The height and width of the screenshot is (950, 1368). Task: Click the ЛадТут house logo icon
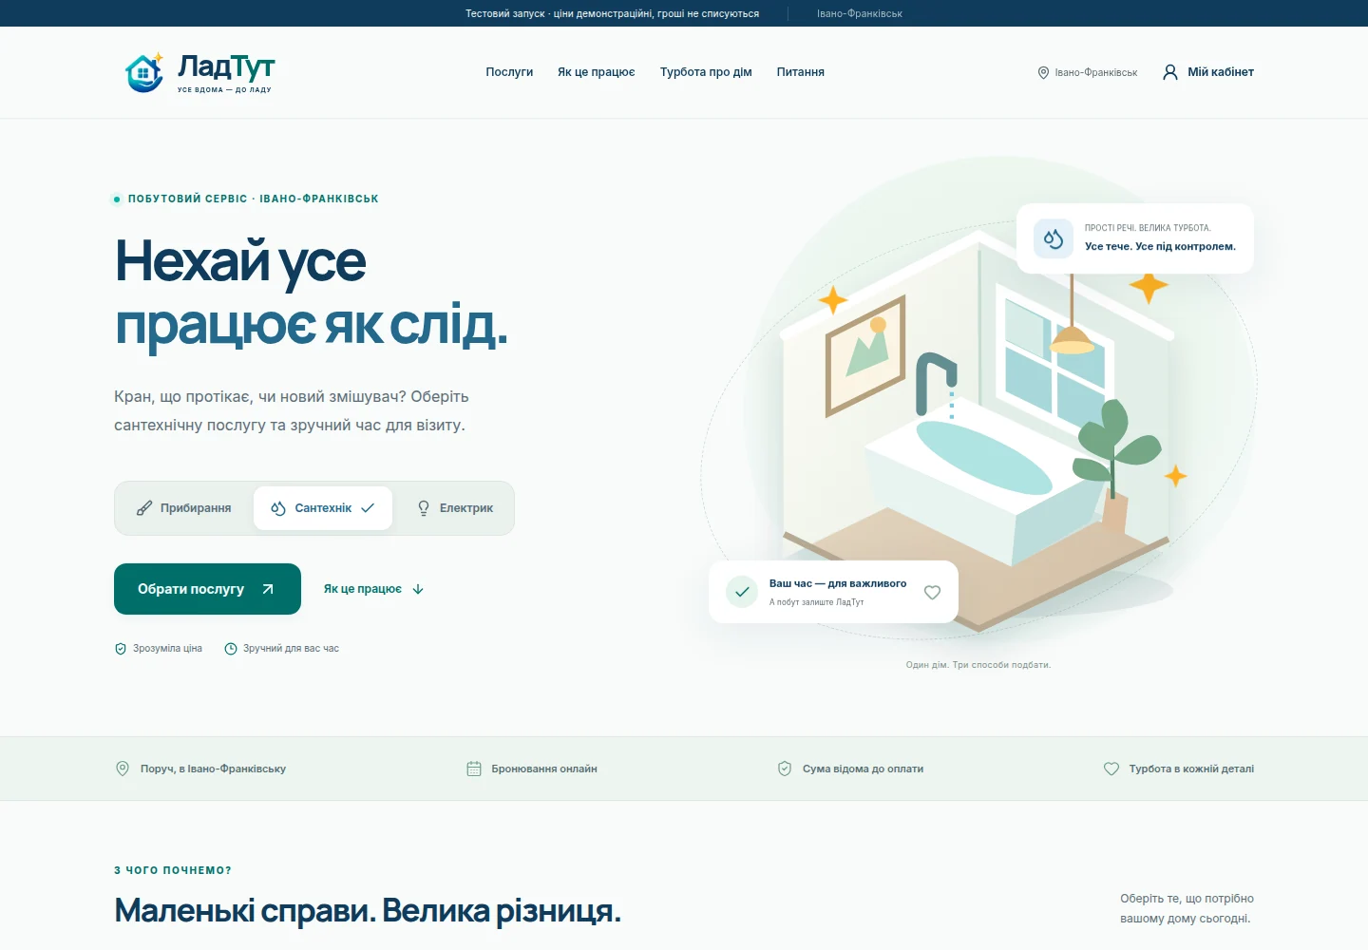coord(144,72)
